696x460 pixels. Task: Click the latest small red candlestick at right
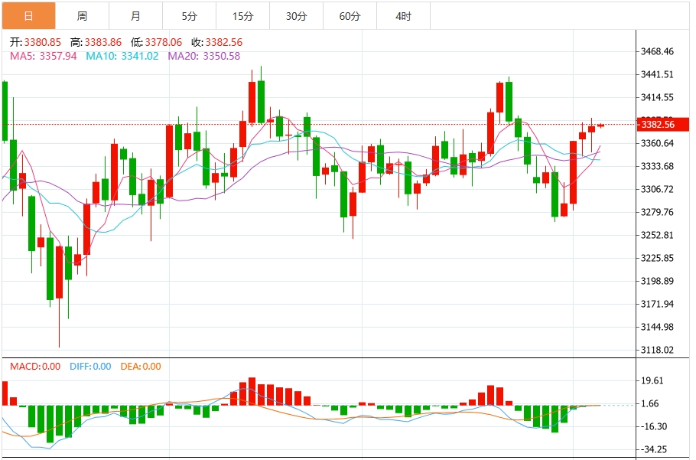point(600,126)
